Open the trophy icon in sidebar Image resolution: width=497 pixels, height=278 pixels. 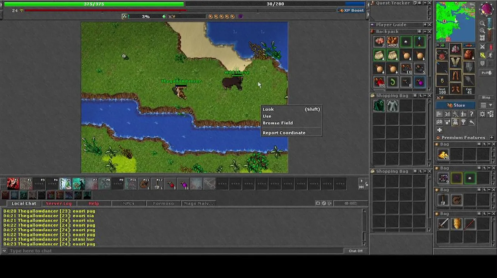(463, 122)
